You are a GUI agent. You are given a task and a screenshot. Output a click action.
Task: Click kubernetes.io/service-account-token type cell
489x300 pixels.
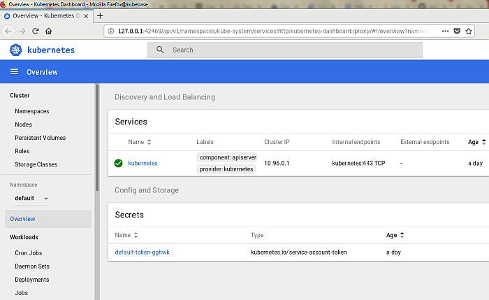[299, 252]
